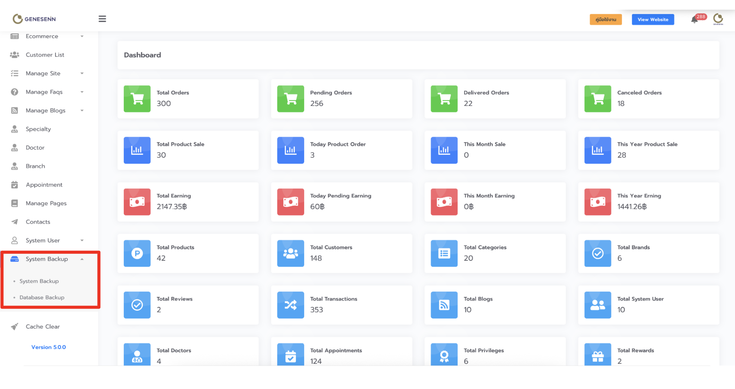The height and width of the screenshot is (389, 735).
Task: Expand the Ecommerce menu
Action: (x=47, y=36)
